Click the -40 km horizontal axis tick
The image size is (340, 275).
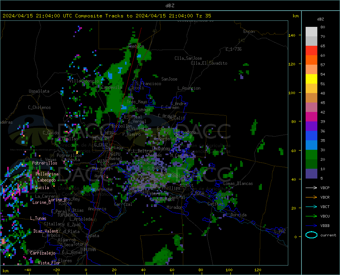click(28, 270)
